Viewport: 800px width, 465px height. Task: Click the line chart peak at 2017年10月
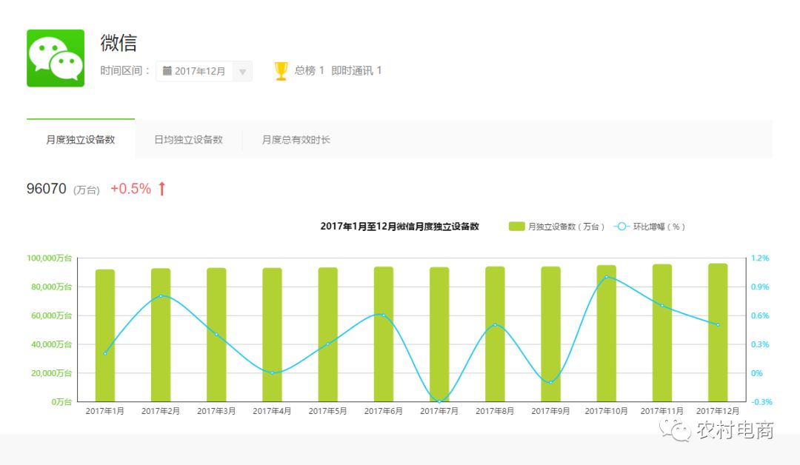pos(607,277)
